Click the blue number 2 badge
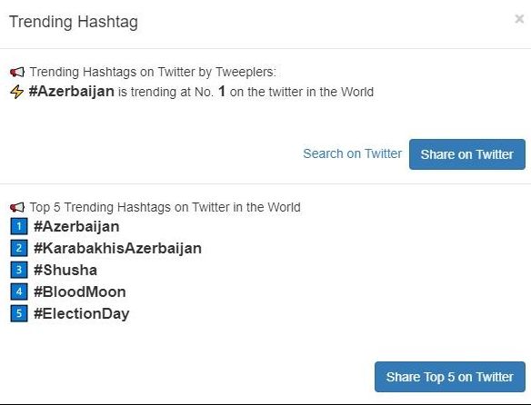531x405 pixels. pyautogui.click(x=19, y=248)
